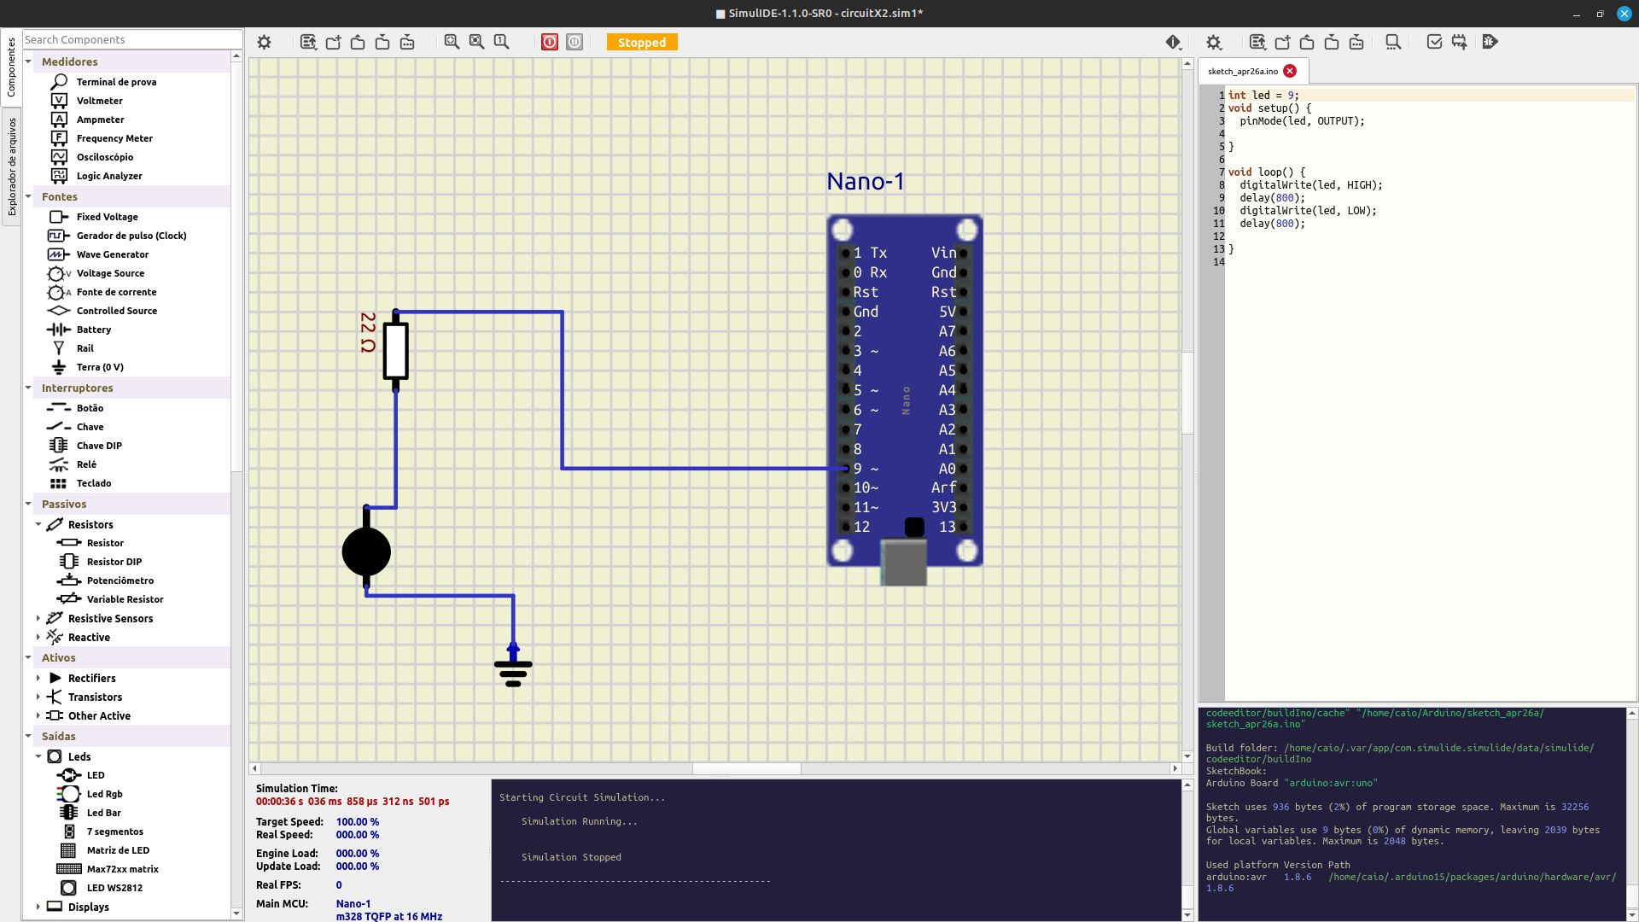Viewport: 1639px width, 922px height.
Task: Click pin 9 on the Nano board
Action: pos(846,469)
